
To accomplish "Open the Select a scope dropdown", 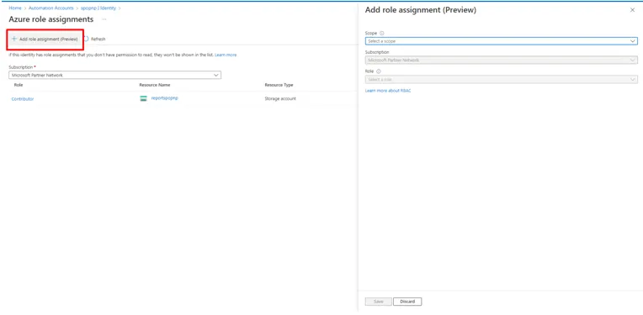I will point(501,41).
